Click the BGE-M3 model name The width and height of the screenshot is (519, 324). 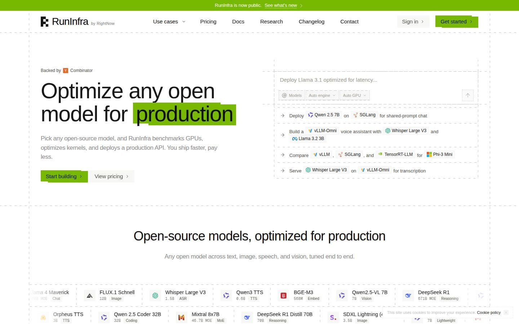coord(303,292)
